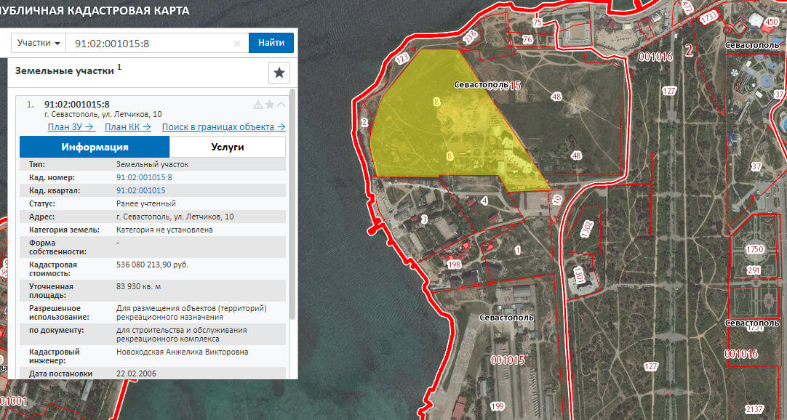Click engineer name Новоходская Анжелика Викторовна
The height and width of the screenshot is (420, 787).
[182, 352]
